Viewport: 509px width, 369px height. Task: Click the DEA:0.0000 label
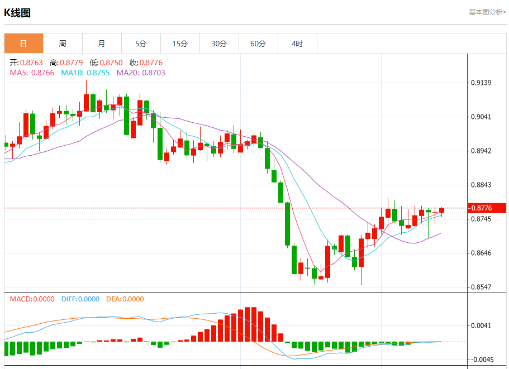pyautogui.click(x=125, y=299)
